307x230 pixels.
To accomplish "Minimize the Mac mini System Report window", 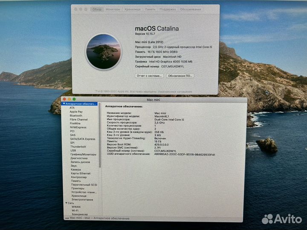I will (x=70, y=99).
